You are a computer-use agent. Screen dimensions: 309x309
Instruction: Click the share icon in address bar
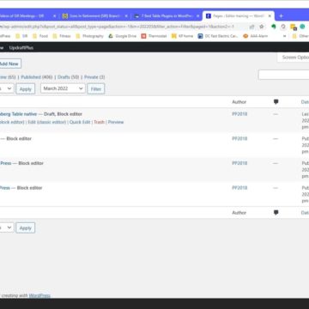251,27
